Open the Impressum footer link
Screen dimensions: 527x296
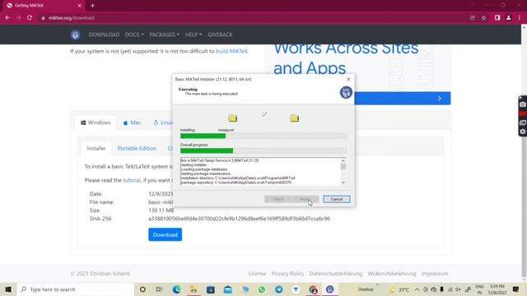[435, 274]
